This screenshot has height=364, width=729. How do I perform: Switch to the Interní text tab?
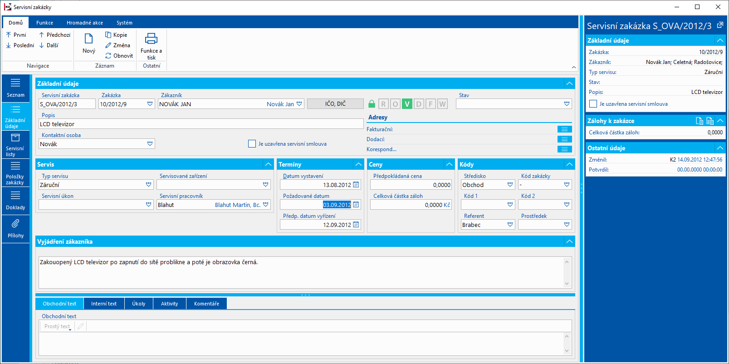[104, 304]
